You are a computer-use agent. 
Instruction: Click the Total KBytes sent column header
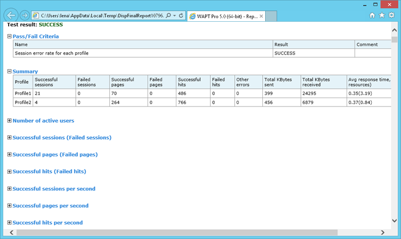282,82
